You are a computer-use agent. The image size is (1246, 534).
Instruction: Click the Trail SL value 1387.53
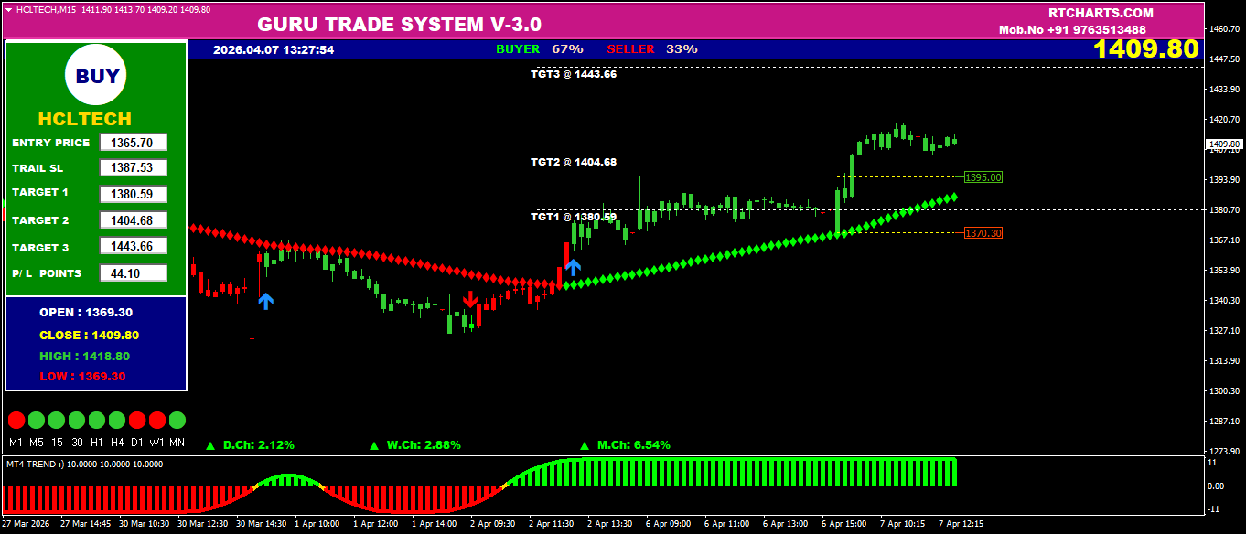tap(134, 168)
